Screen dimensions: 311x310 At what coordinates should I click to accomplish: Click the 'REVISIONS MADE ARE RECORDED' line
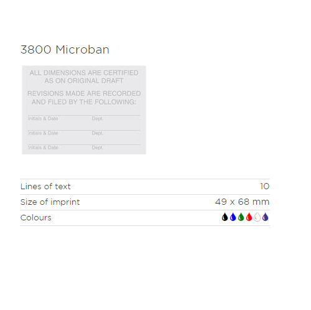[84, 93]
